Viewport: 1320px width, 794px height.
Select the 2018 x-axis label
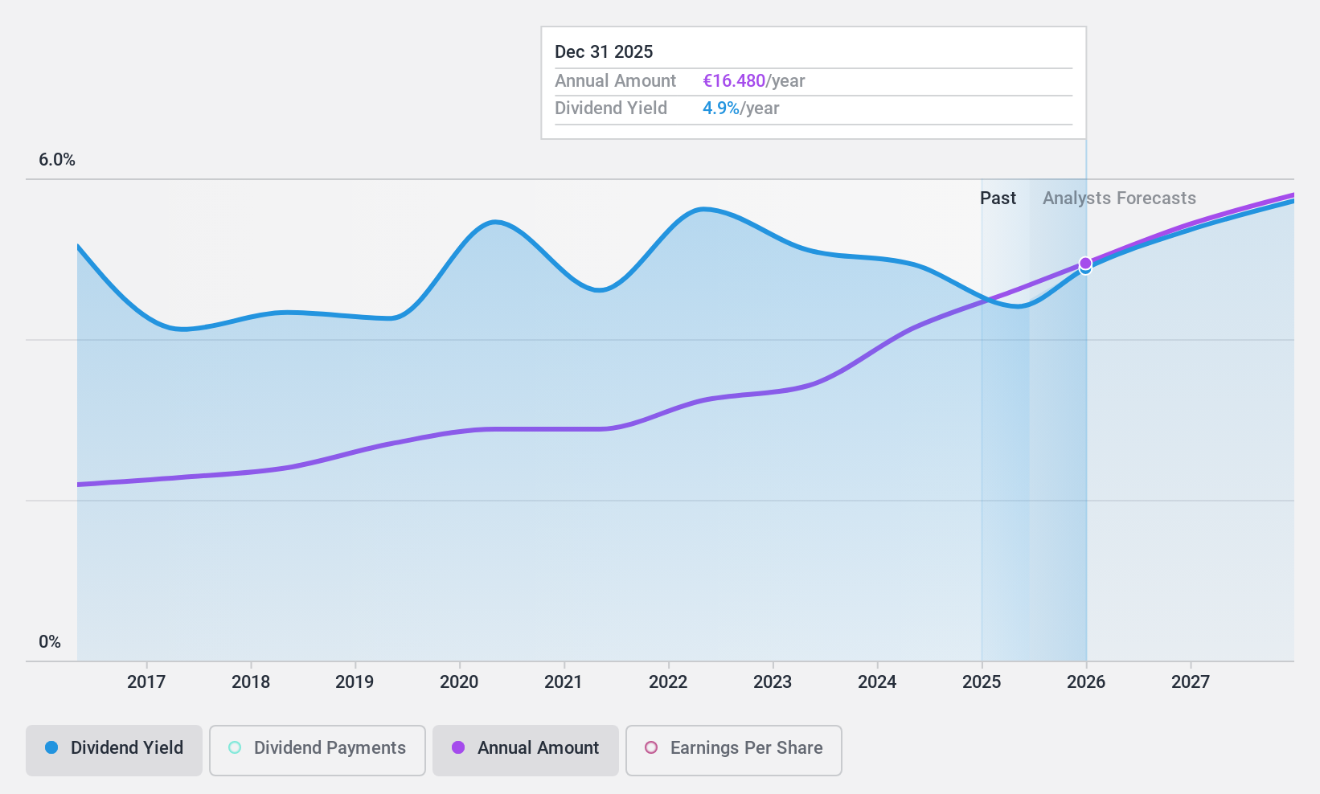[x=251, y=682]
